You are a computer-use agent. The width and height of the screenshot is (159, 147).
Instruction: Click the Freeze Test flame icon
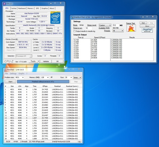131,28
